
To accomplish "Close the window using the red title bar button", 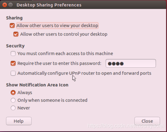I will coord(5,5).
